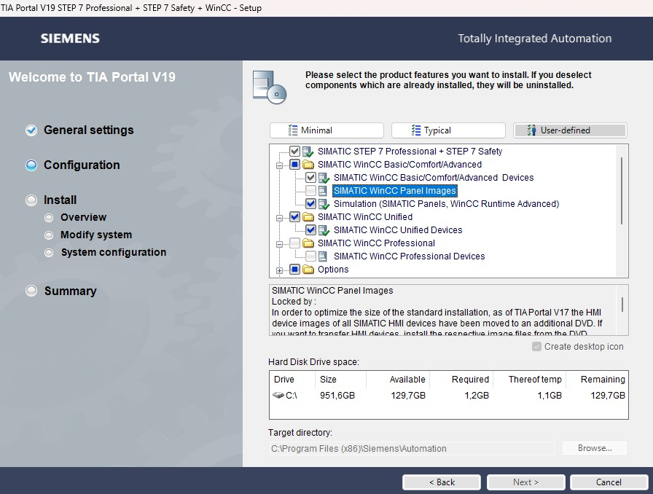653x494 pixels.
Task: Click the component tree vertical scrollbar
Action: pos(622,191)
